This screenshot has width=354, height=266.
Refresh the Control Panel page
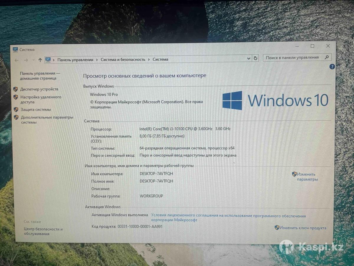pyautogui.click(x=255, y=59)
